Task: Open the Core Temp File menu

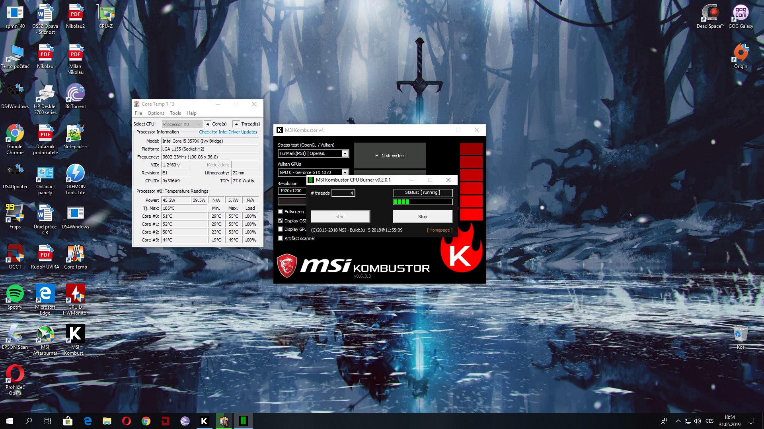Action: tap(138, 113)
